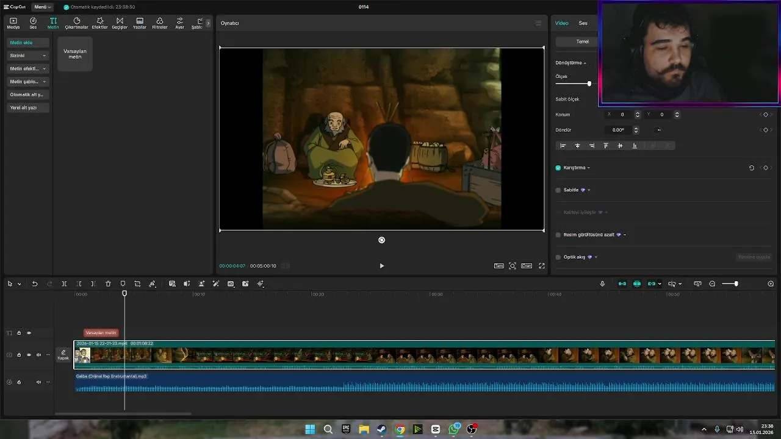This screenshot has height=439, width=781.
Task: Click the Konum X value field
Action: [624, 115]
